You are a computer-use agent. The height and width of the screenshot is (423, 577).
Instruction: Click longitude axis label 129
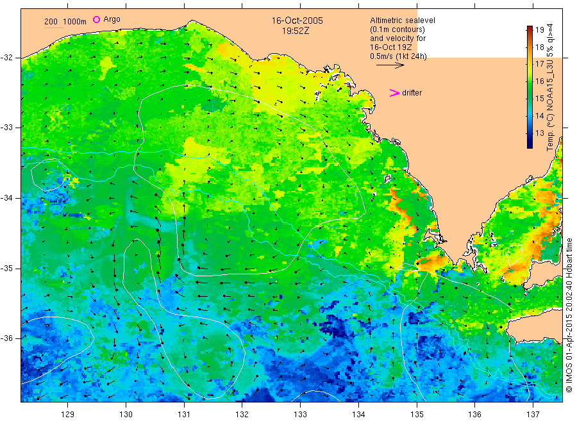pyautogui.click(x=68, y=414)
